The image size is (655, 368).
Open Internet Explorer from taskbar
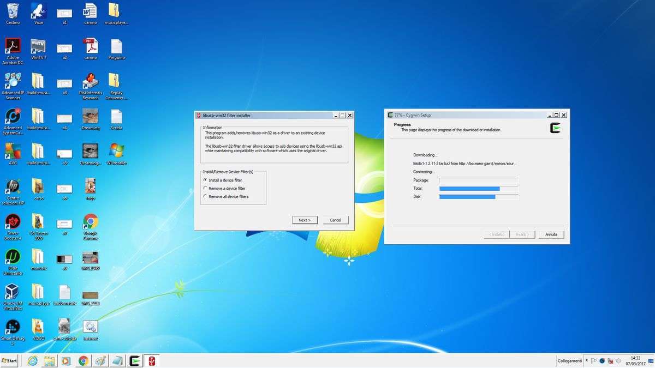[33, 361]
